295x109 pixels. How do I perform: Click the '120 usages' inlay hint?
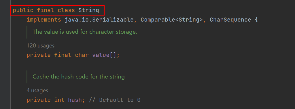click(40, 46)
